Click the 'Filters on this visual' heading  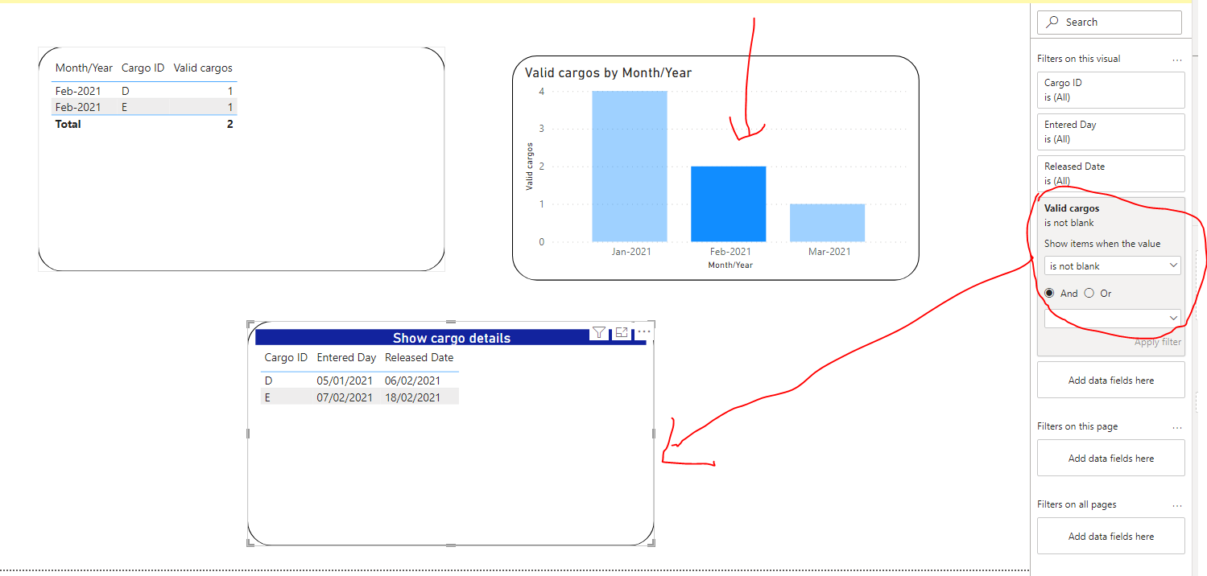[x=1078, y=59]
